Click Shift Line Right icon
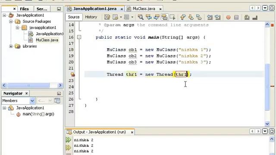276x155 pixels. pyautogui.click(x=217, y=17)
